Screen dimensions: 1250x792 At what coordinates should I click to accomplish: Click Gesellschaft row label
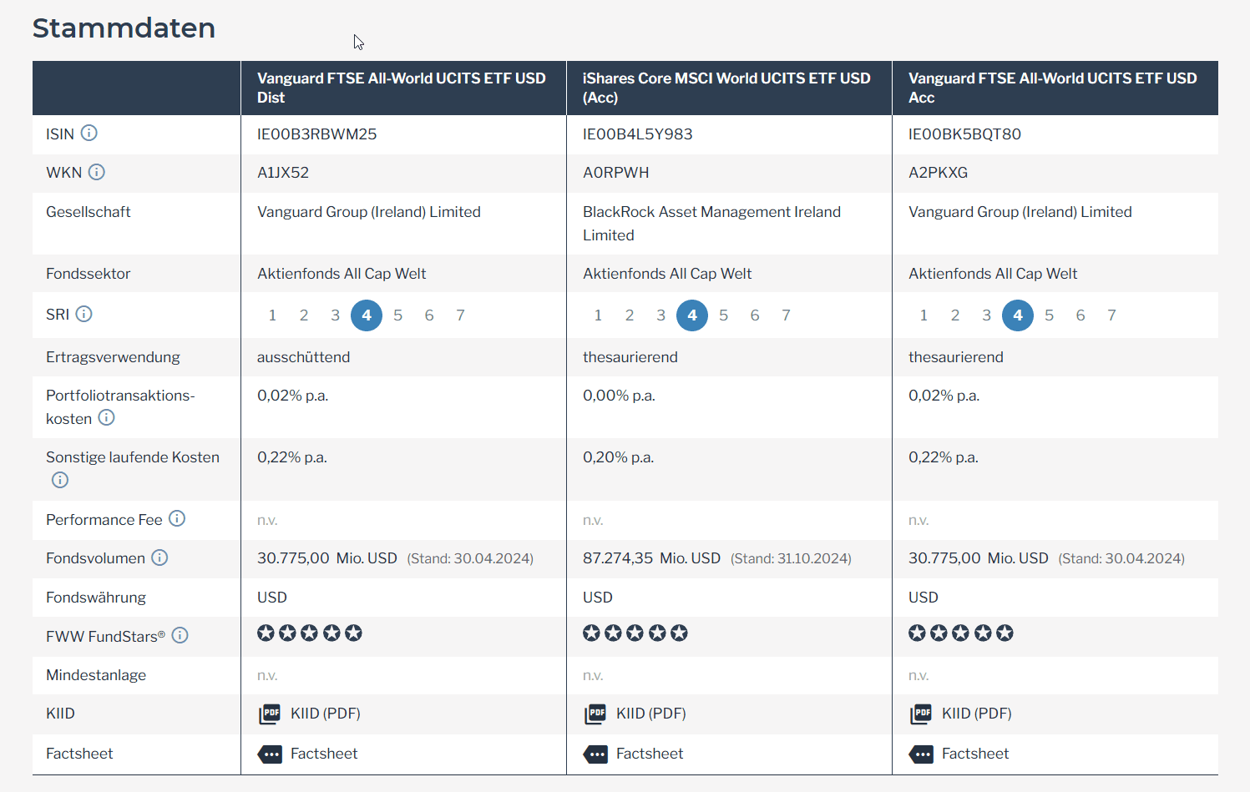(x=89, y=212)
